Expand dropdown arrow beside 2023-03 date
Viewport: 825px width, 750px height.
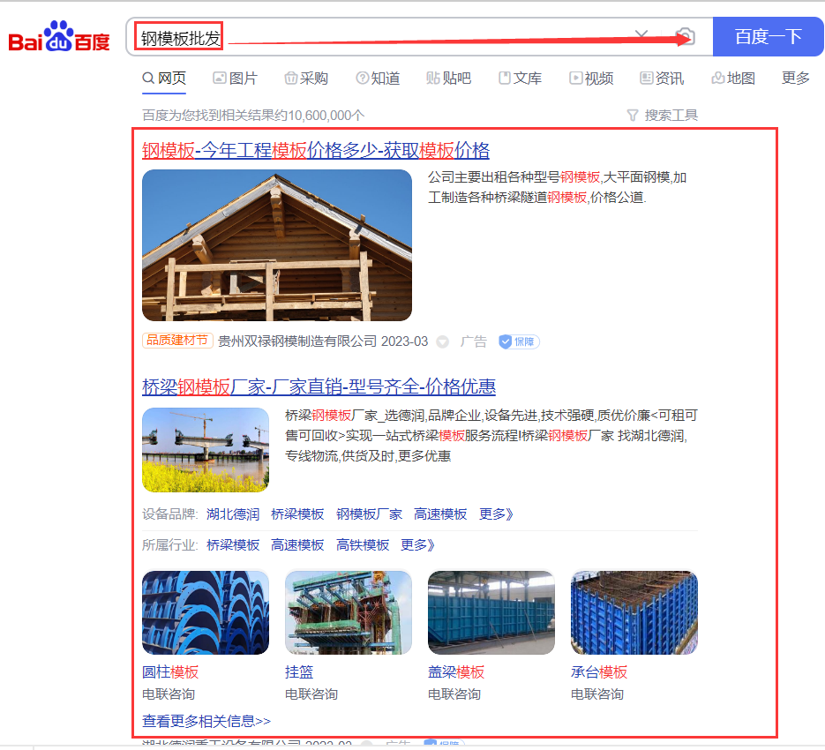443,342
